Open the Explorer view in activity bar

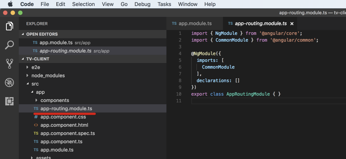pos(9,26)
